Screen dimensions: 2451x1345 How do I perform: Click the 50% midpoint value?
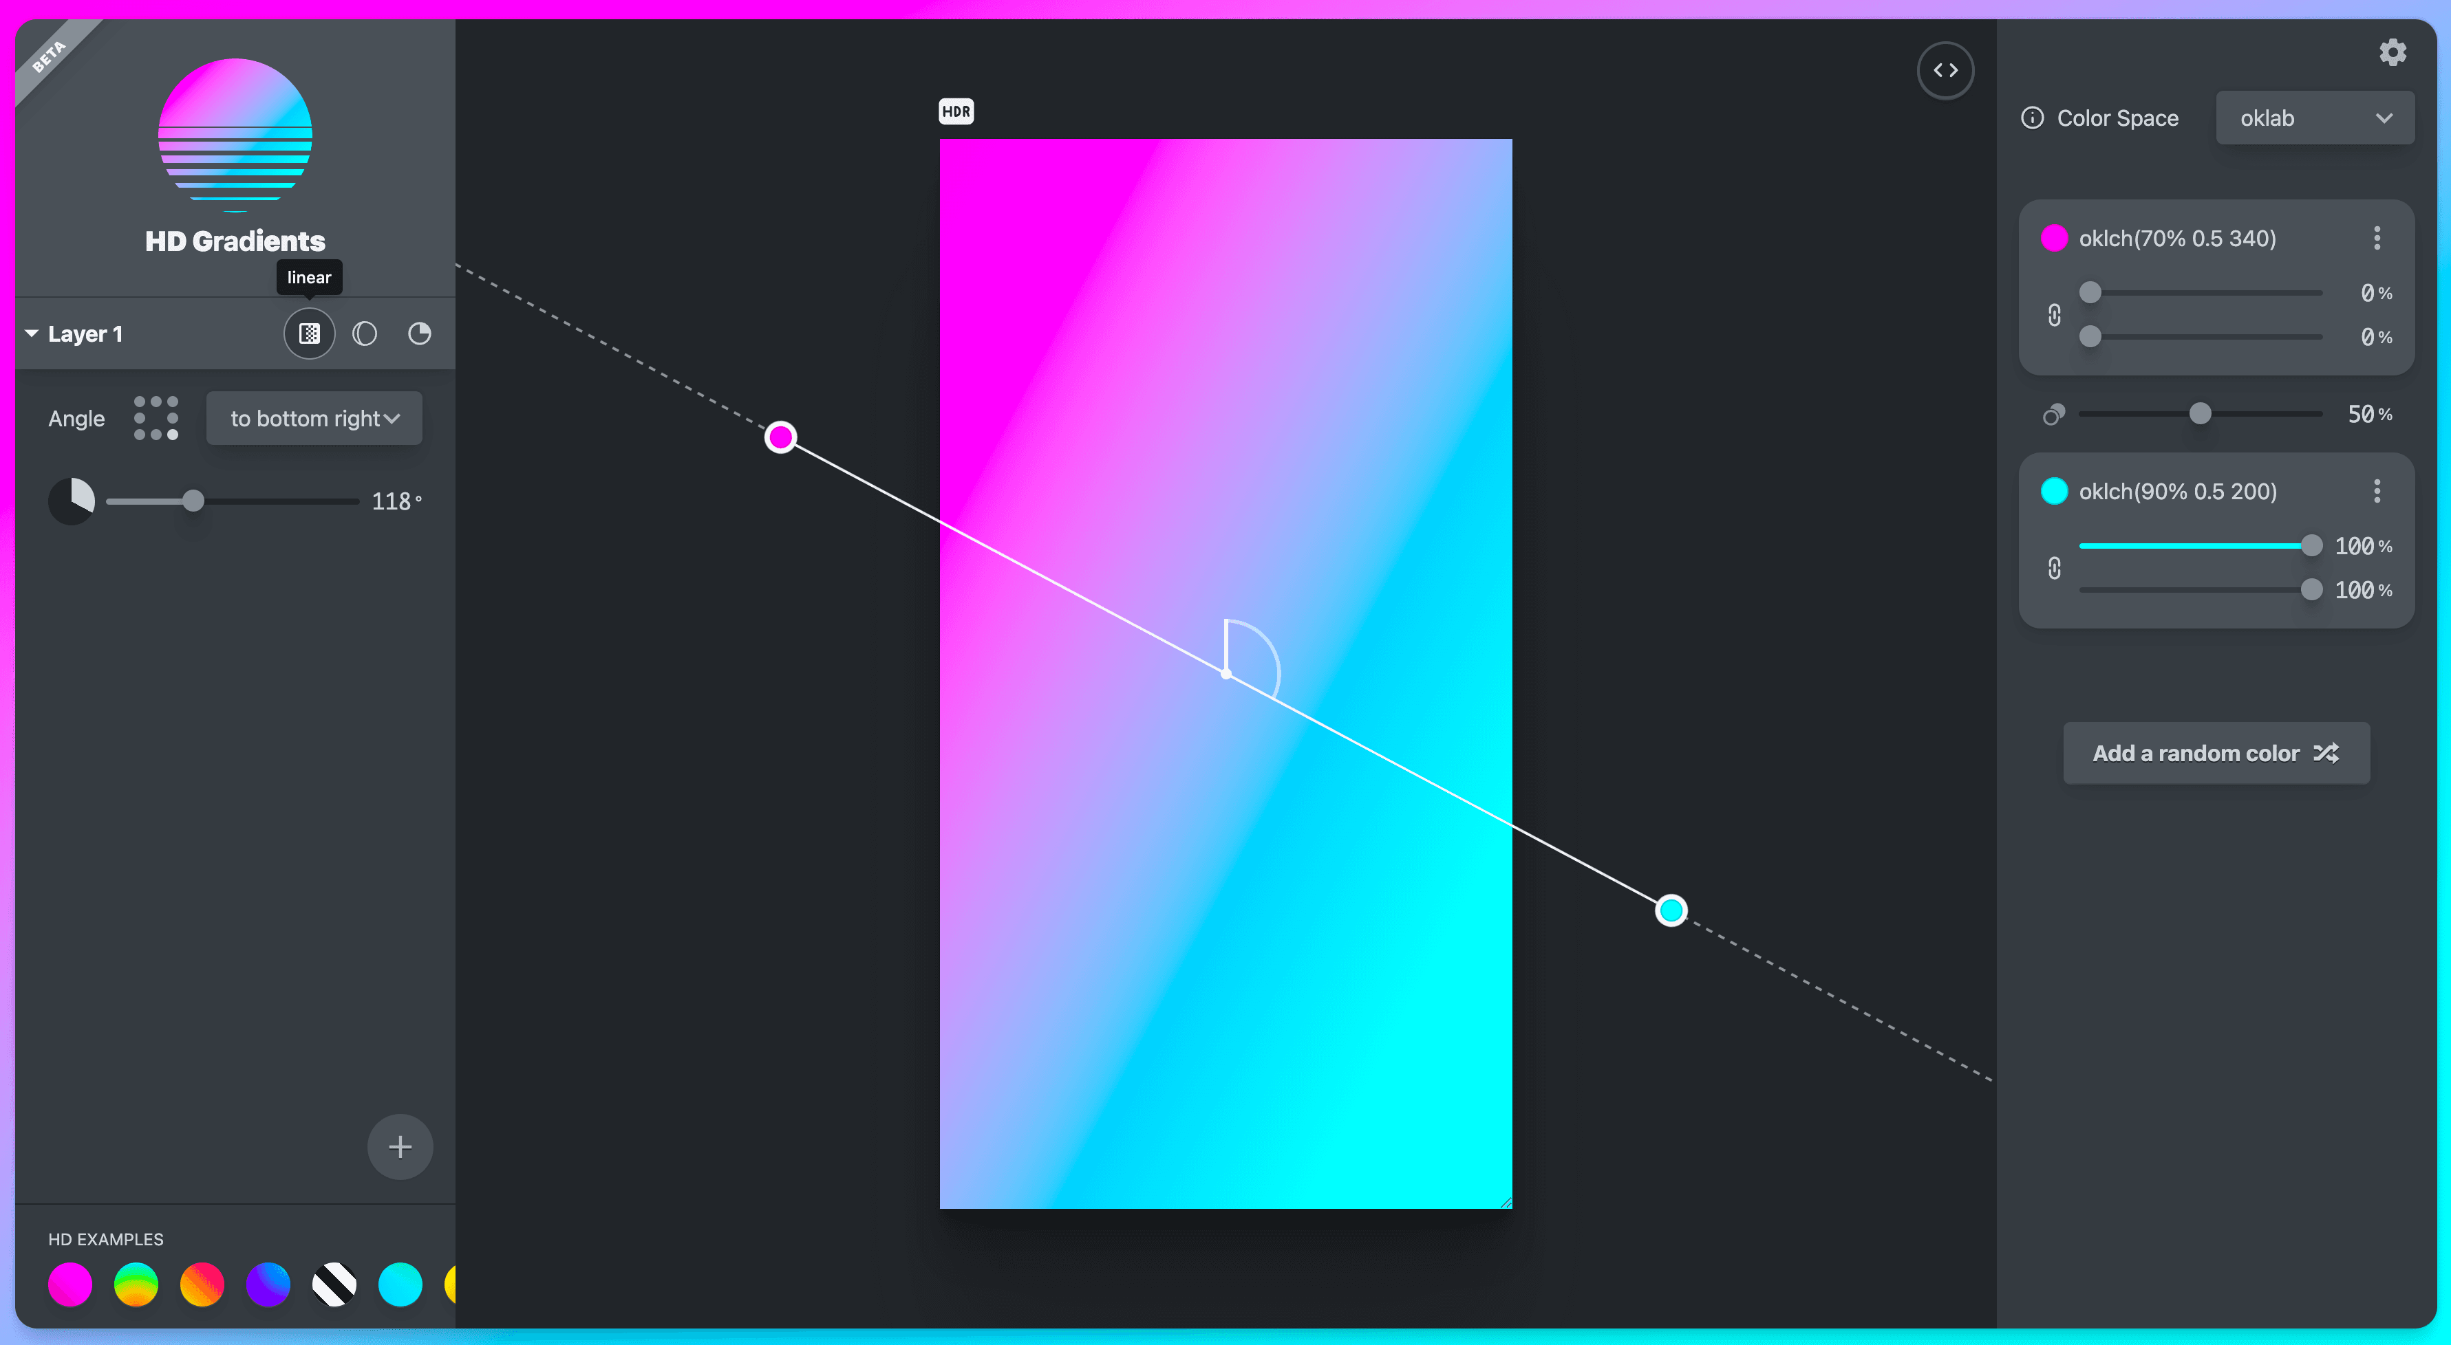(x=2369, y=415)
